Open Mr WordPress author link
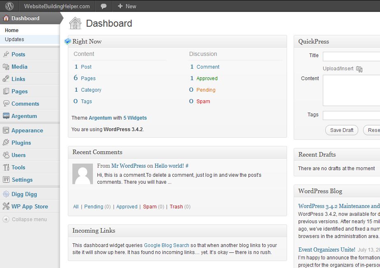Viewport: 380px width, 268px height. tap(128, 166)
